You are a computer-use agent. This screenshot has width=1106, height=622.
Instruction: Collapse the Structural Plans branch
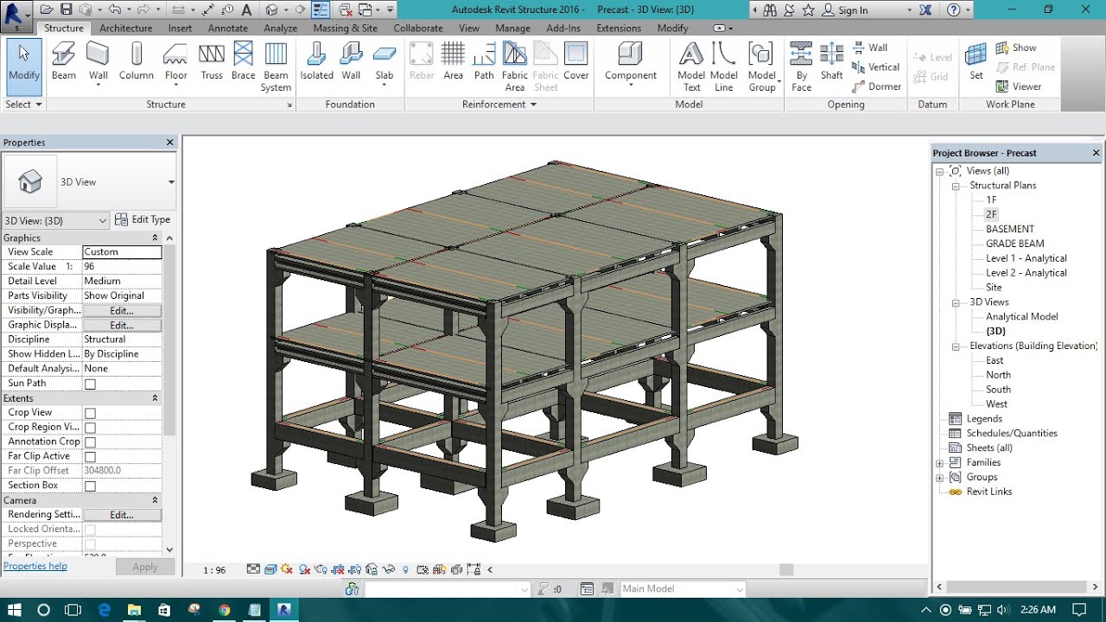954,185
